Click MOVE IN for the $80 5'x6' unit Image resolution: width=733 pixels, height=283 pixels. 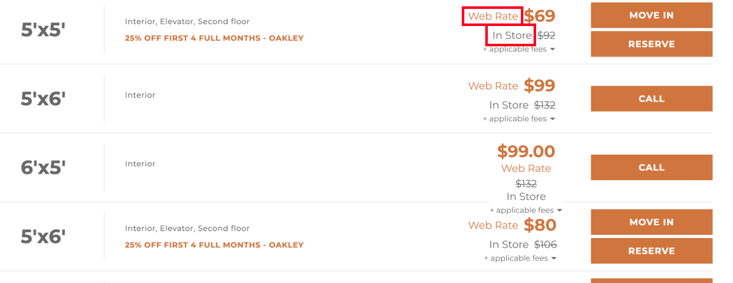click(x=651, y=222)
